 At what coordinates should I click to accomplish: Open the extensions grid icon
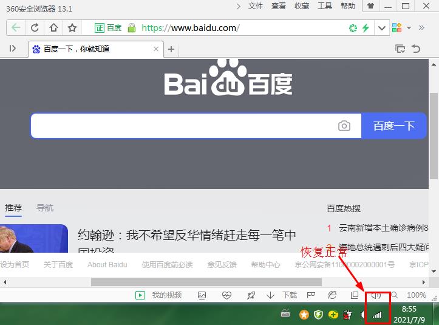point(396,28)
